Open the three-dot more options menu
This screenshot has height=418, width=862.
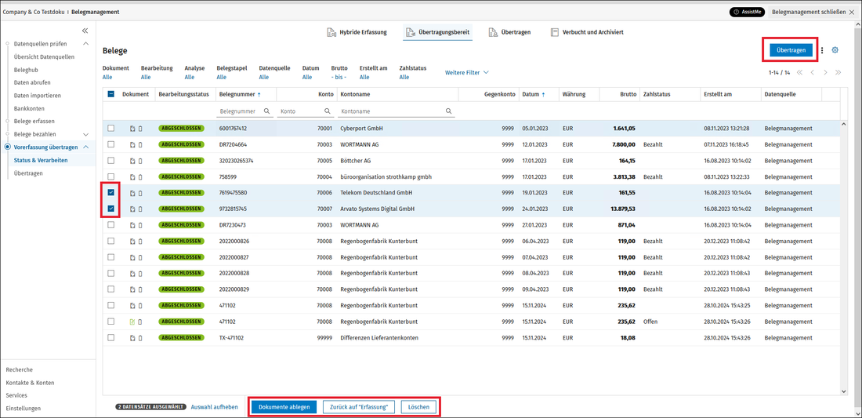pyautogui.click(x=822, y=50)
